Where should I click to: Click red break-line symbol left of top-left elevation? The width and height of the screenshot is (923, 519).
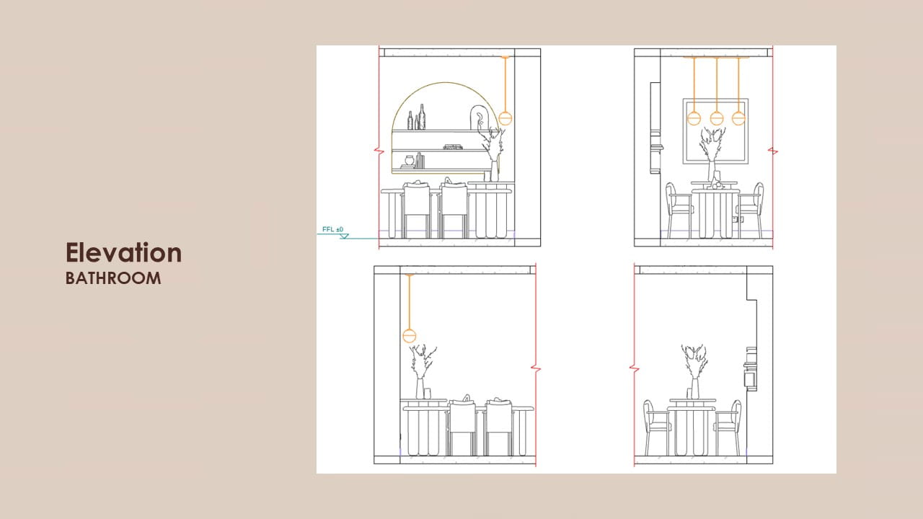pos(379,152)
